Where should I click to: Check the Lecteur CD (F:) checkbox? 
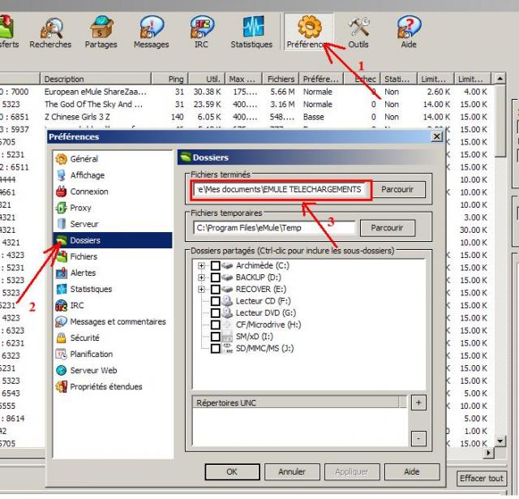215,301
